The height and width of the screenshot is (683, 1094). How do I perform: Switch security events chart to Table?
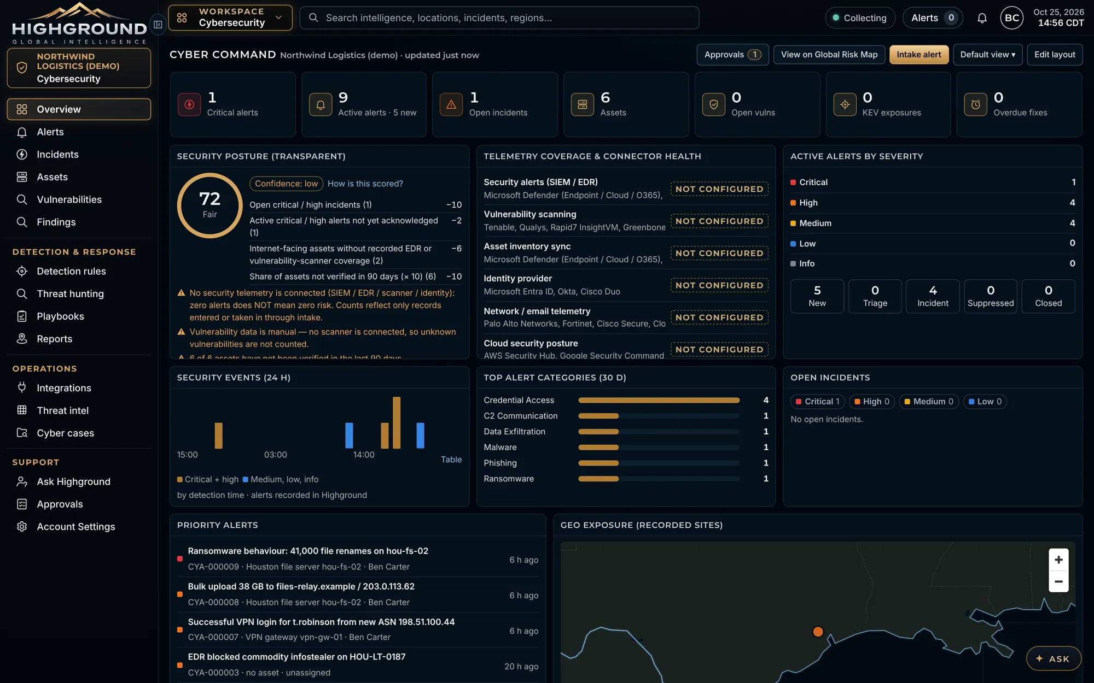tap(451, 460)
